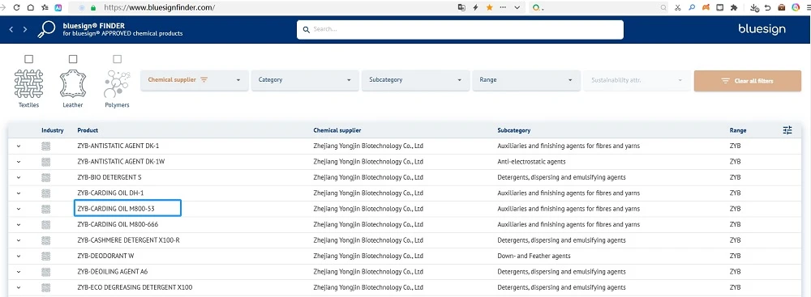Click the green padlock security icon
Viewport: 811px width, 297px height.
point(93,8)
